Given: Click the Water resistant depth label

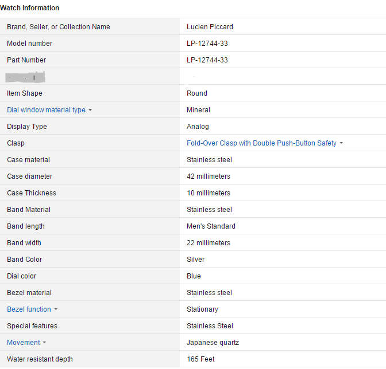Looking at the screenshot, I should point(40,359).
